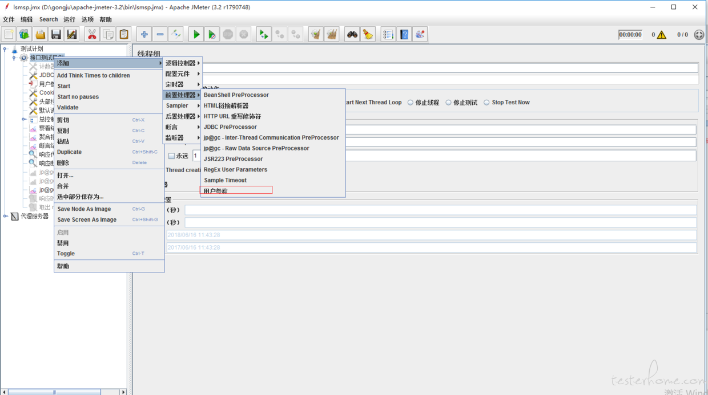Open the 运行 menu
This screenshot has height=395, width=708.
pyautogui.click(x=69, y=19)
